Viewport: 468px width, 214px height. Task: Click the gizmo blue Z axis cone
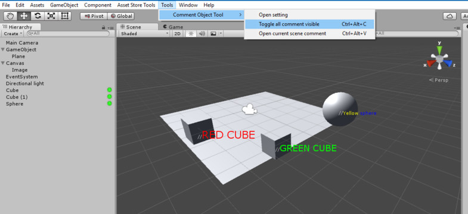tap(448, 63)
